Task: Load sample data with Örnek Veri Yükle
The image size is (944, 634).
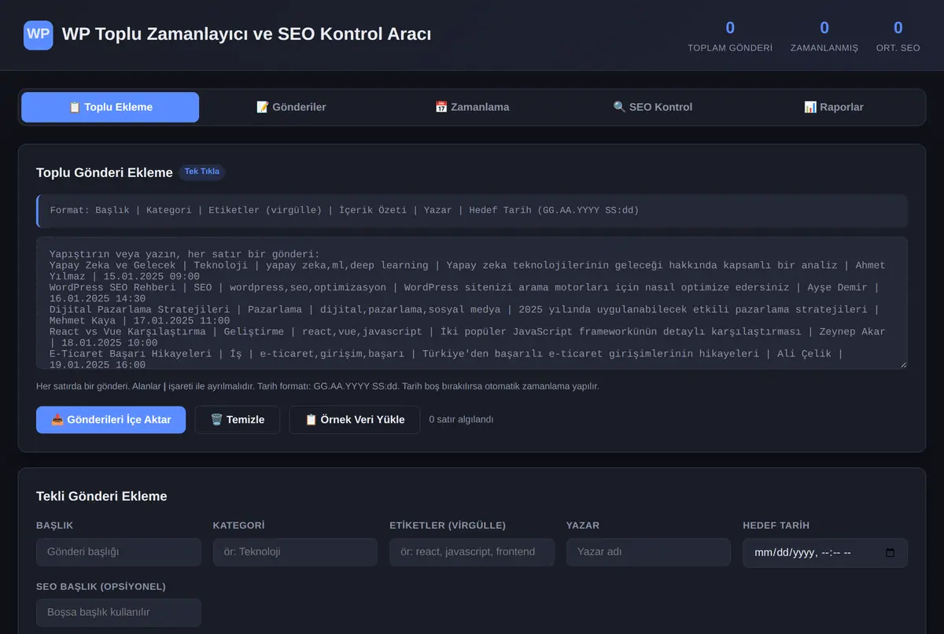Action: (x=355, y=419)
